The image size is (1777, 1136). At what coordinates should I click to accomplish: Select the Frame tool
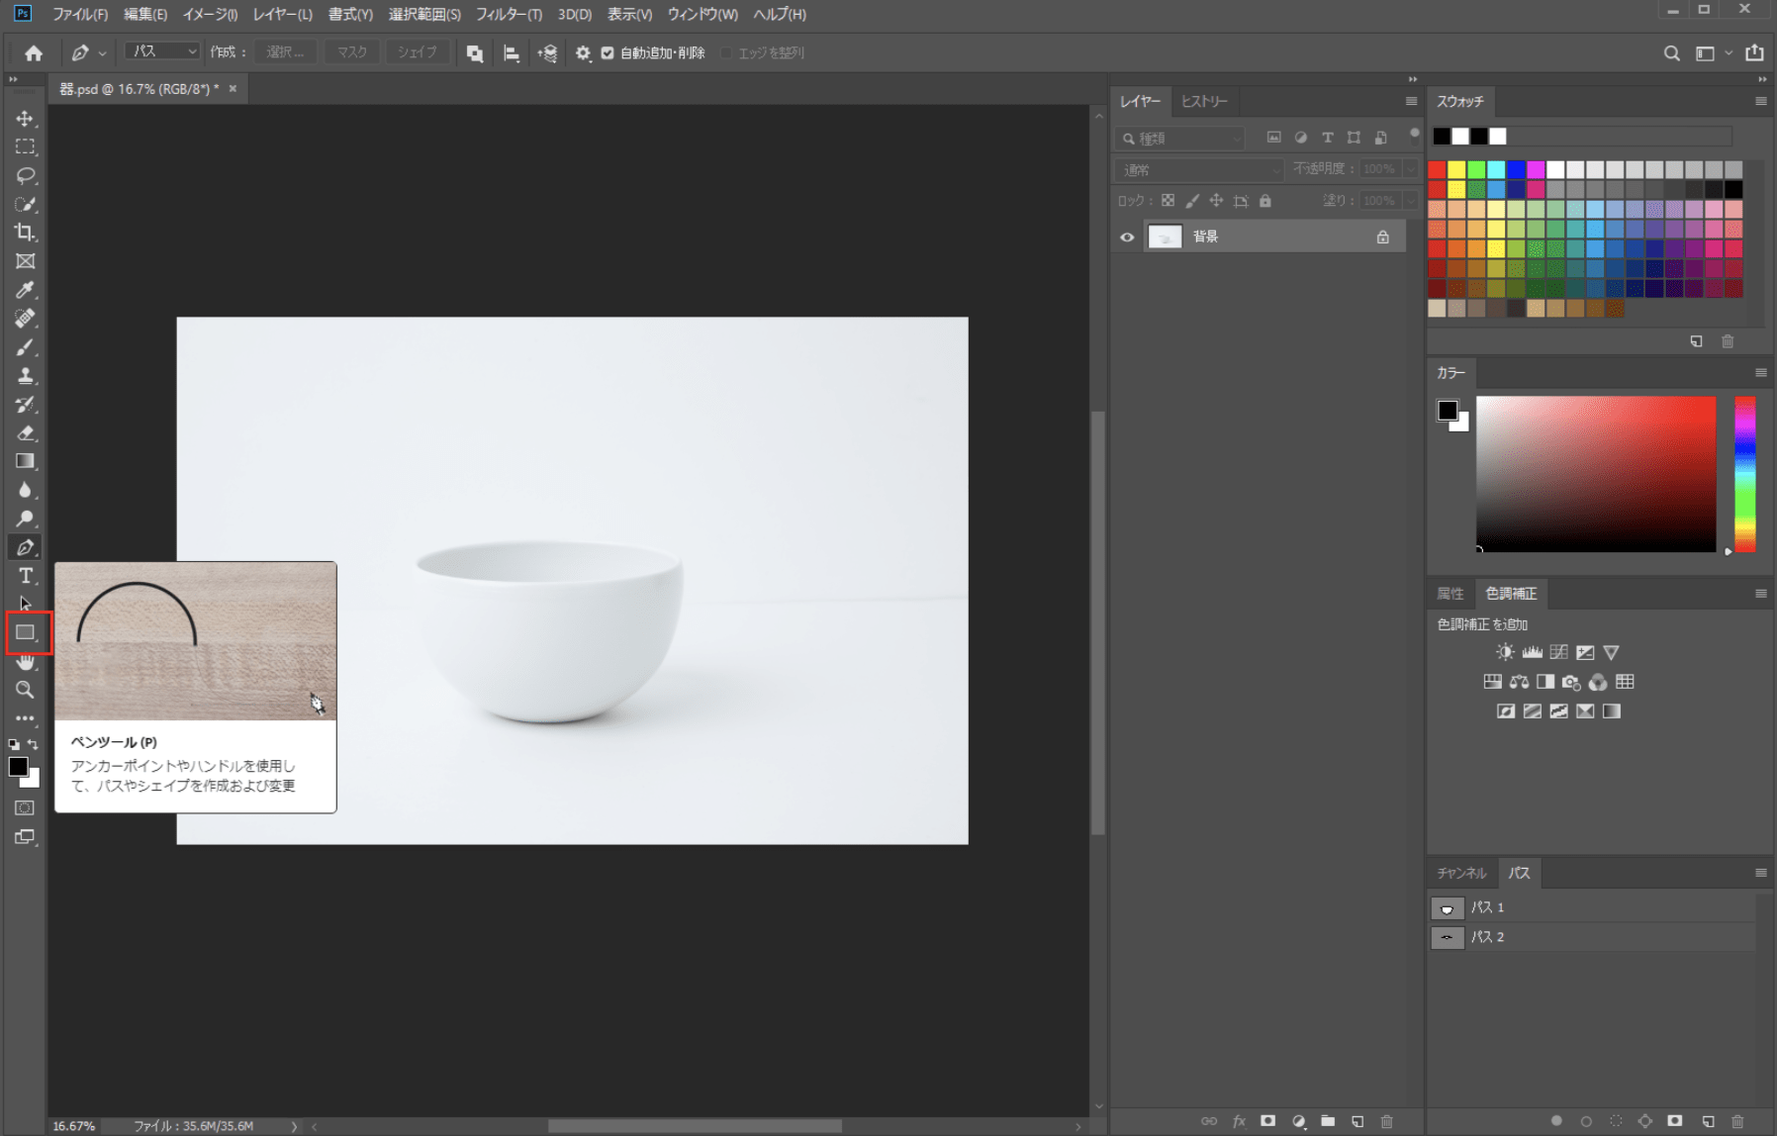(25, 261)
